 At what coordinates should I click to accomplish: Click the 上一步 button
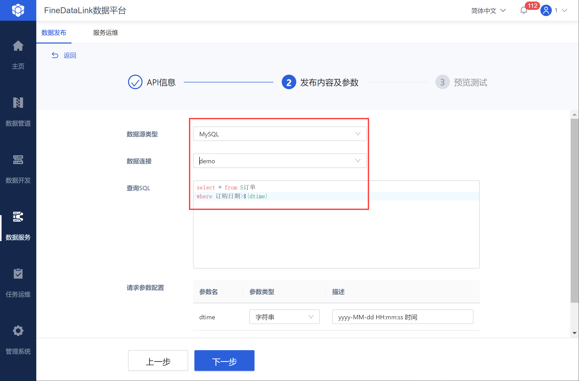158,361
